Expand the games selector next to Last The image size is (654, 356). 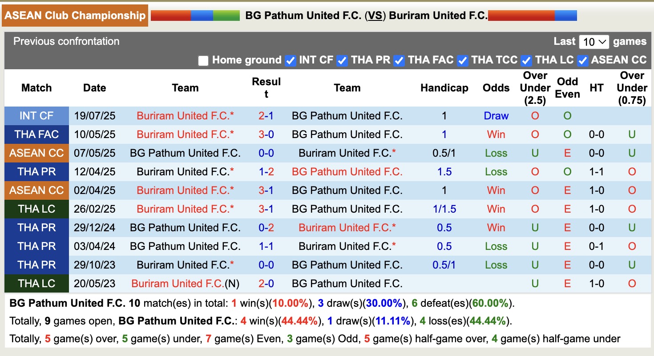[593, 41]
